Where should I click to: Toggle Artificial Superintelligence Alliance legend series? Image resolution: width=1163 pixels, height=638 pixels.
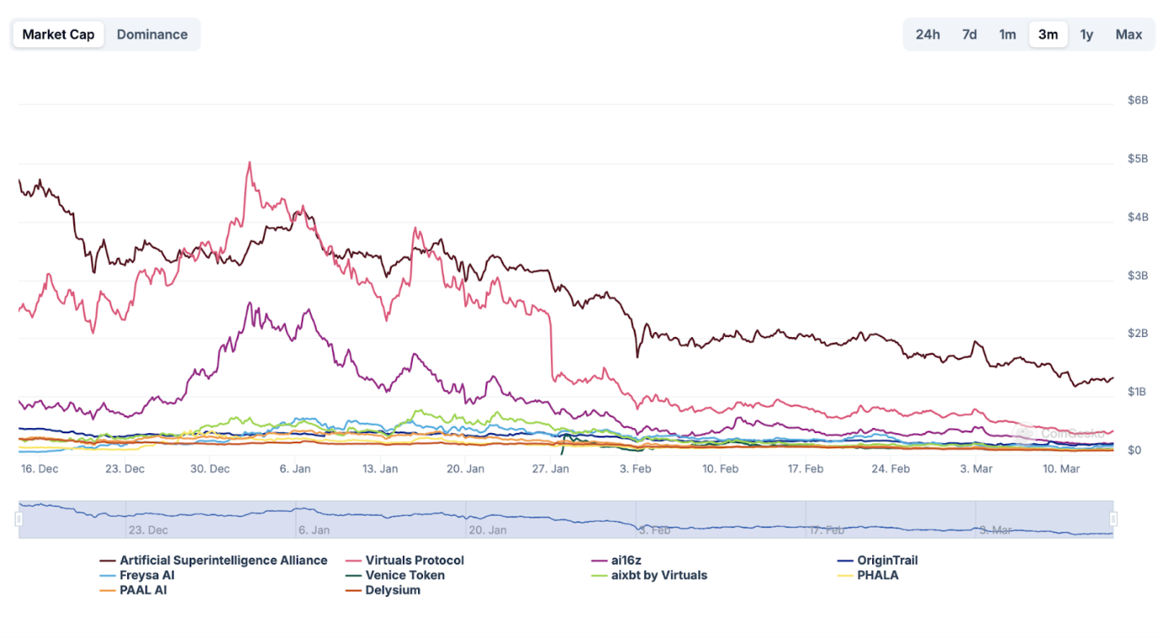point(222,560)
